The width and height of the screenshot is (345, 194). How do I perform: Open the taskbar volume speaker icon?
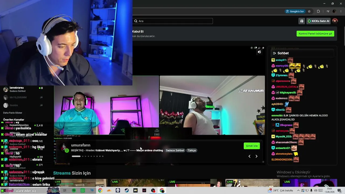coord(316,190)
